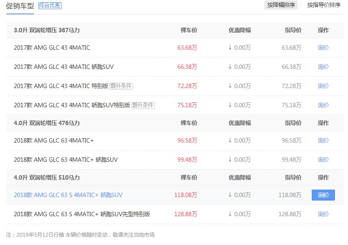Open 2018款 GLC 63 S 轿跑SUV先型特别版 link
The height and width of the screenshot is (245, 348).
pos(82,214)
